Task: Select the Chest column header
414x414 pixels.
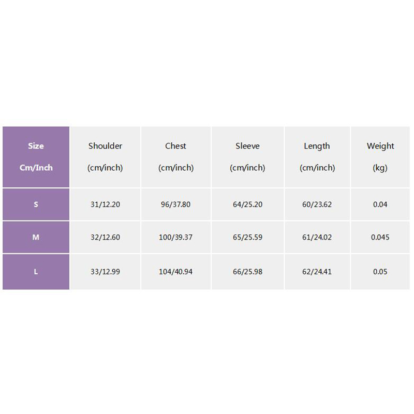Action: pos(175,157)
